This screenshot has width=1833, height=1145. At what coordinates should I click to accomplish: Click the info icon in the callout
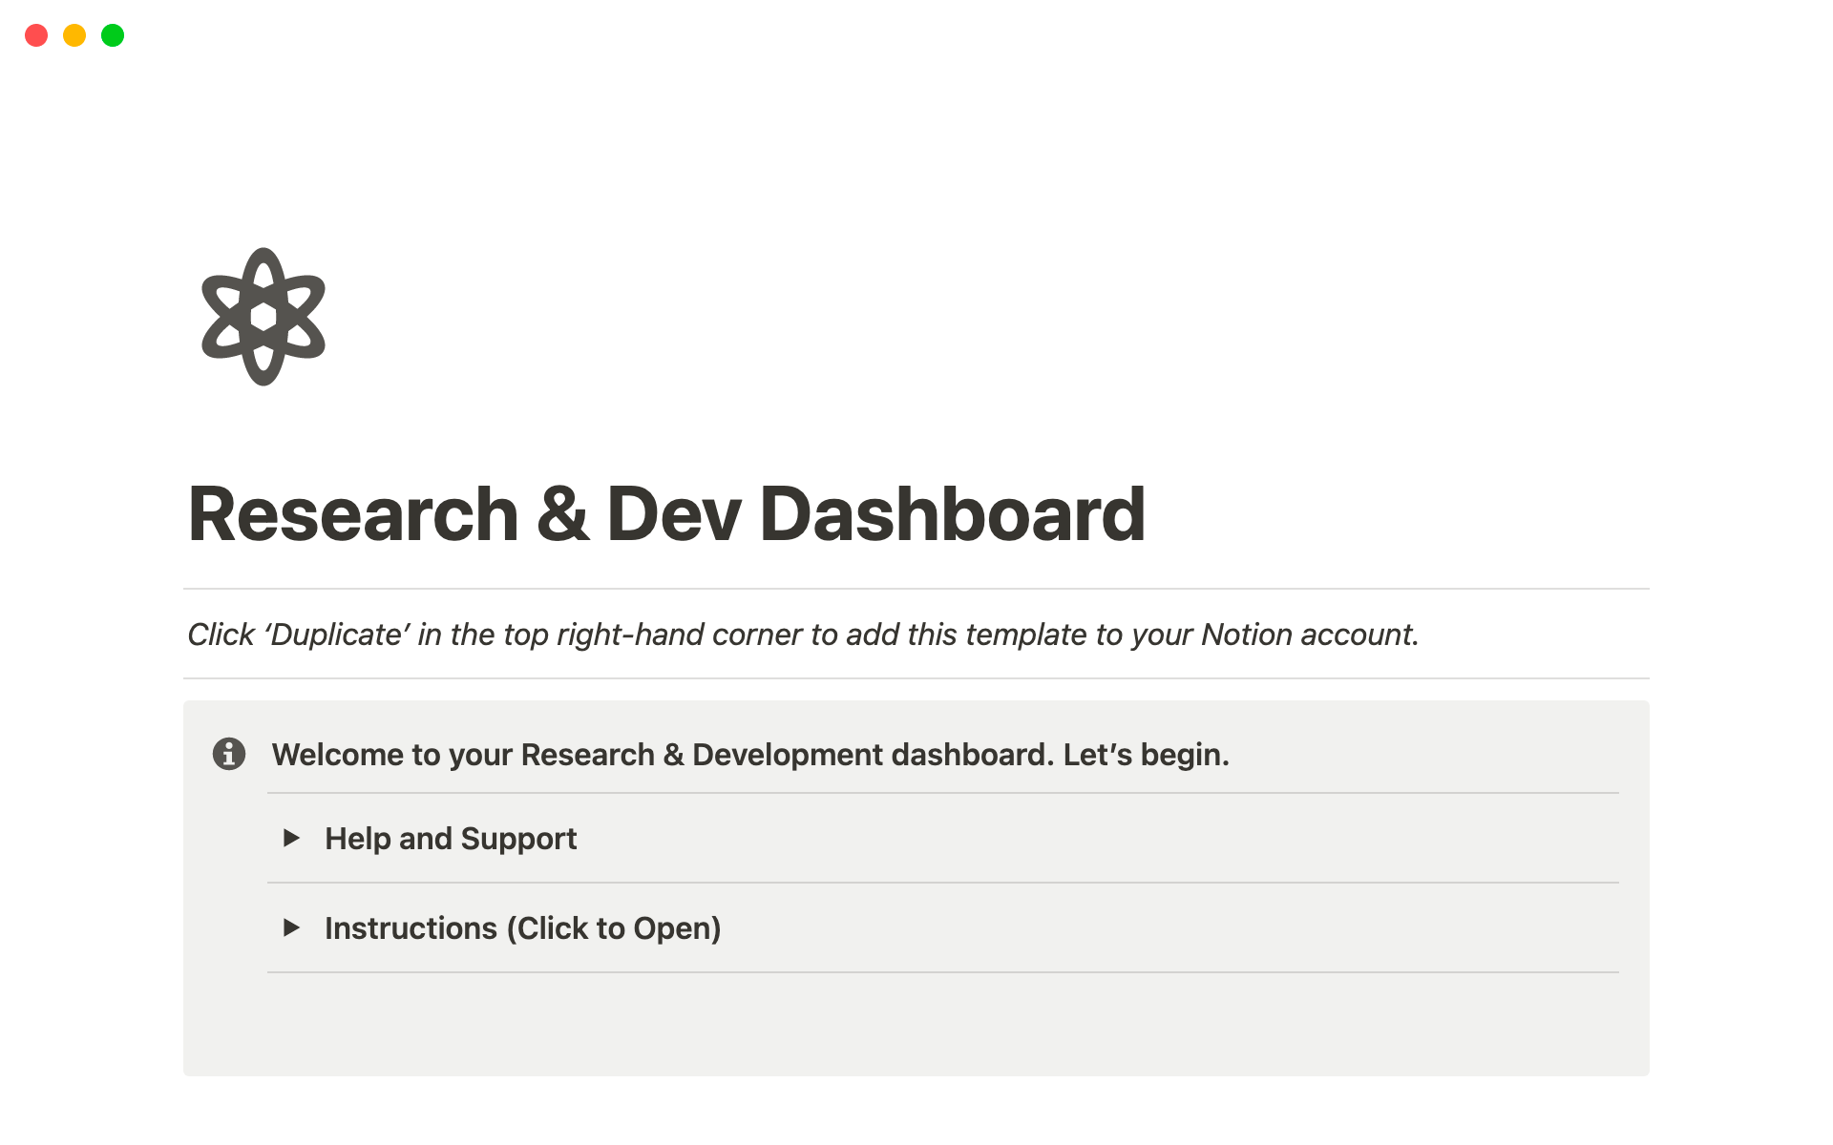229,754
